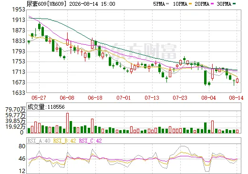Click the 46 level on RSI axis
Image resolution: width=248 pixels, height=174 pixels.
(x=22, y=159)
